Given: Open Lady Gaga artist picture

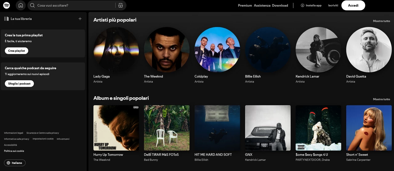Looking at the screenshot, I should click(x=116, y=50).
